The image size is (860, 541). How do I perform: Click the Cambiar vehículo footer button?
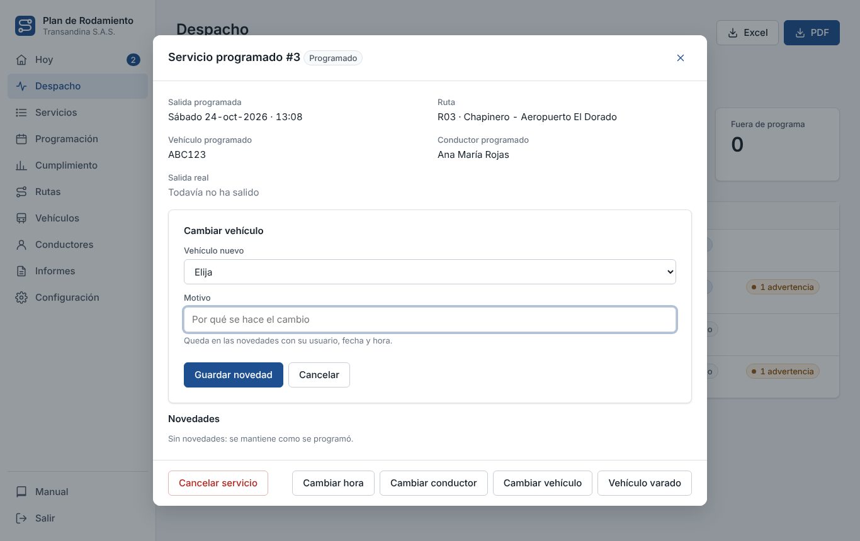click(543, 483)
